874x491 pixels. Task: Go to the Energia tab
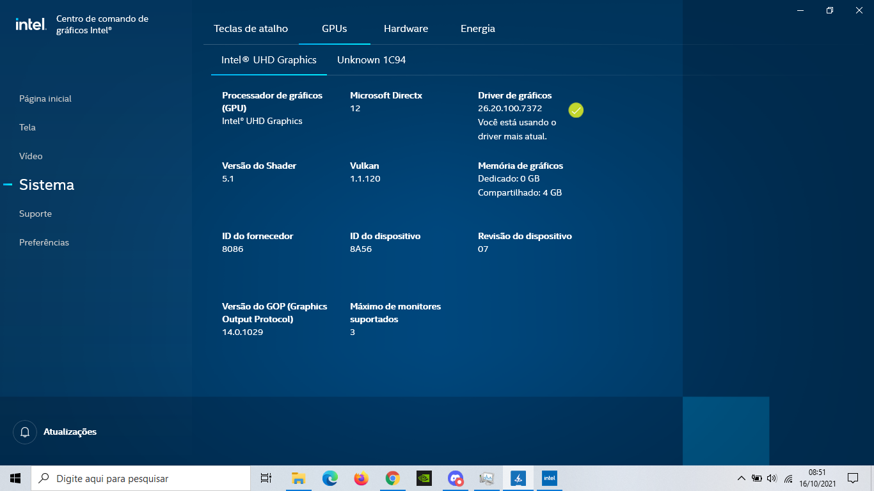(x=478, y=29)
